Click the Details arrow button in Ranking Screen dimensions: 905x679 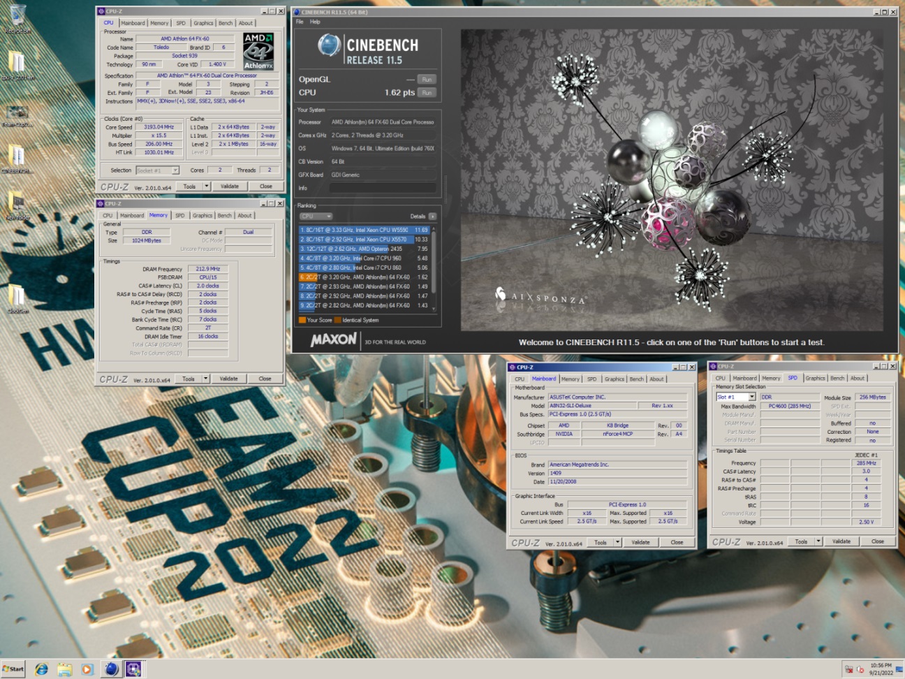coord(432,217)
